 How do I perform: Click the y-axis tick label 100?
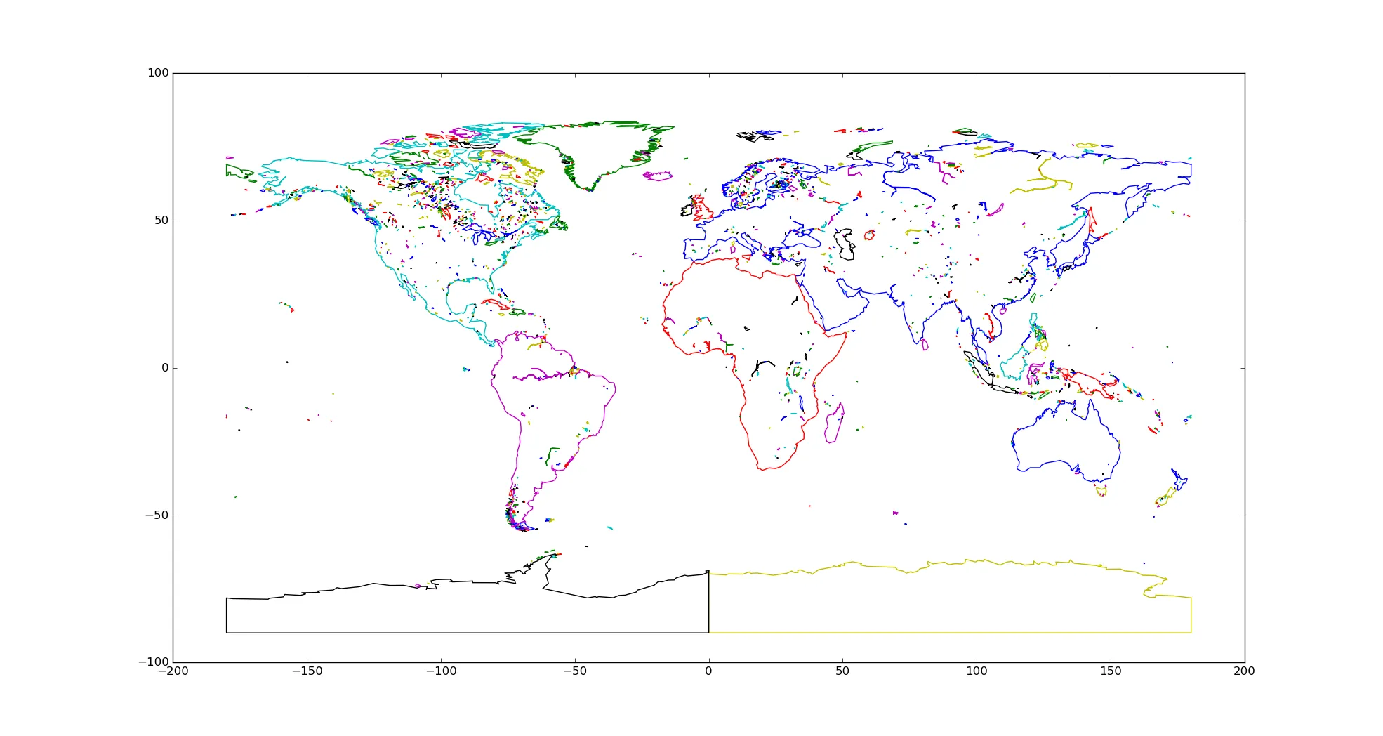coord(158,73)
